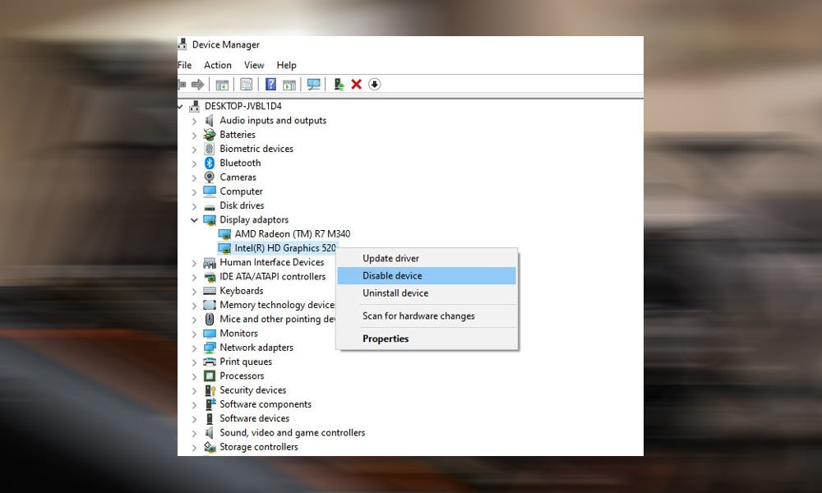This screenshot has height=493, width=822.
Task: Select the IDE ATA/ATAPI controllers label
Action: [x=272, y=276]
